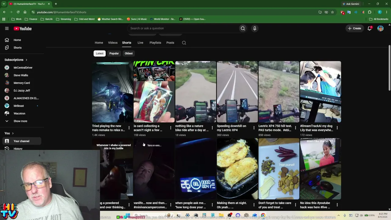Start voice search with the microphone
This screenshot has height=220, width=391.
point(254,28)
